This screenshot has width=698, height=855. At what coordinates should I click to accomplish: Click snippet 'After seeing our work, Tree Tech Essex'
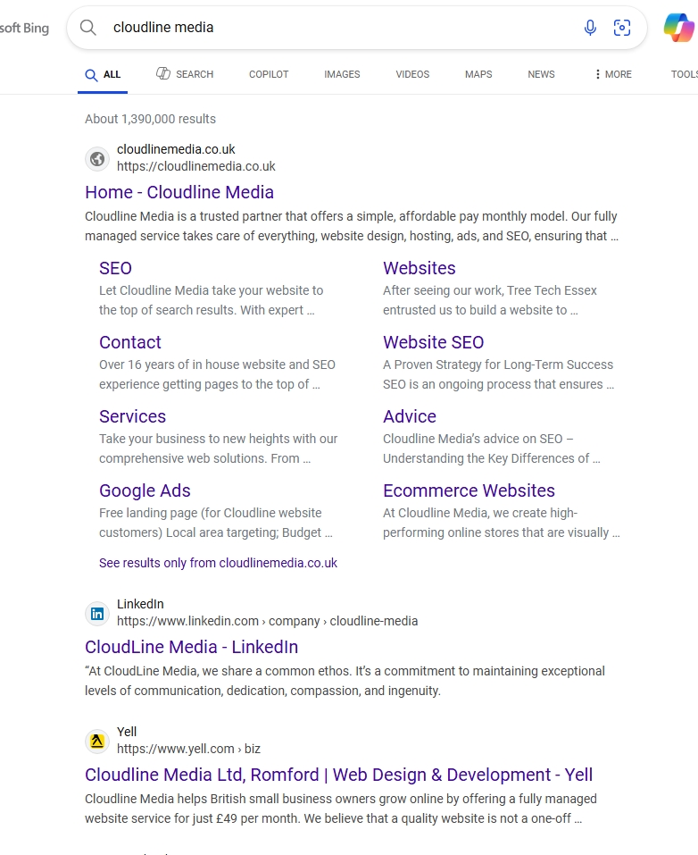(490, 300)
